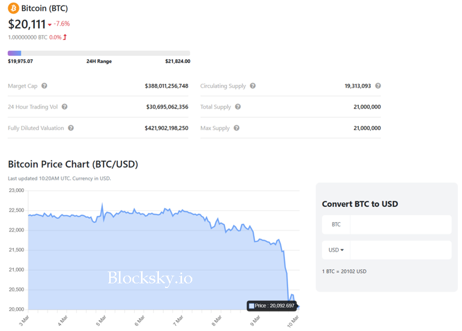462x331 pixels.
Task: Click the 1.00000000 BTC value
Action: [x=28, y=37]
